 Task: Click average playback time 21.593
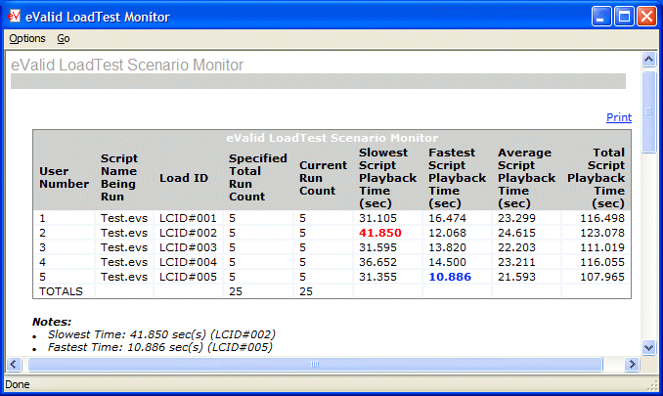coord(516,277)
